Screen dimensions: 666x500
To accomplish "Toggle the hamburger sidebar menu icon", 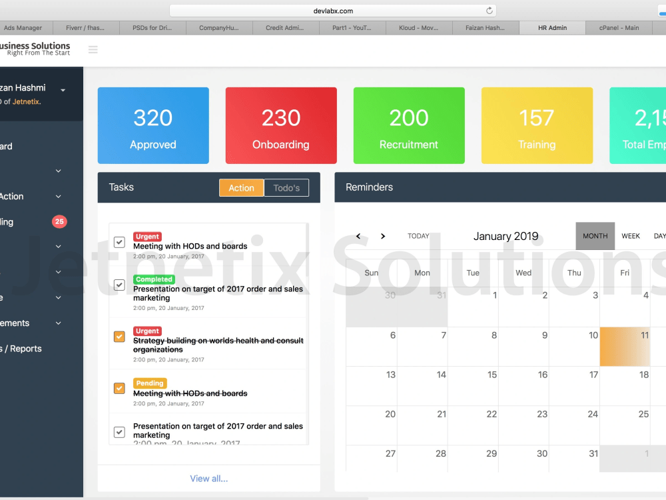I will [93, 50].
